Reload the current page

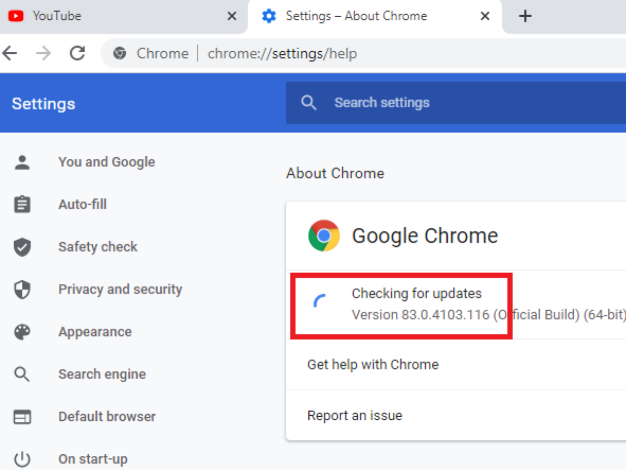point(77,53)
